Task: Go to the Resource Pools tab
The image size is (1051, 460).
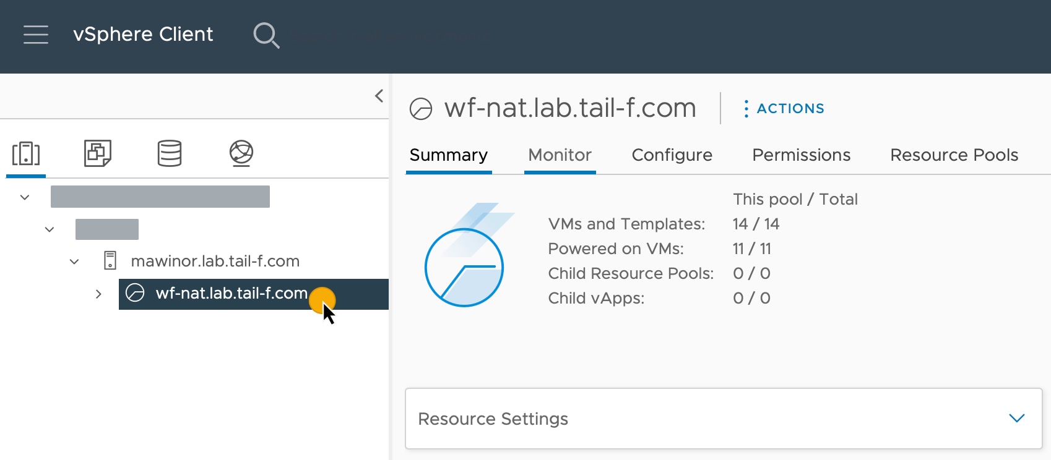Action: click(954, 155)
